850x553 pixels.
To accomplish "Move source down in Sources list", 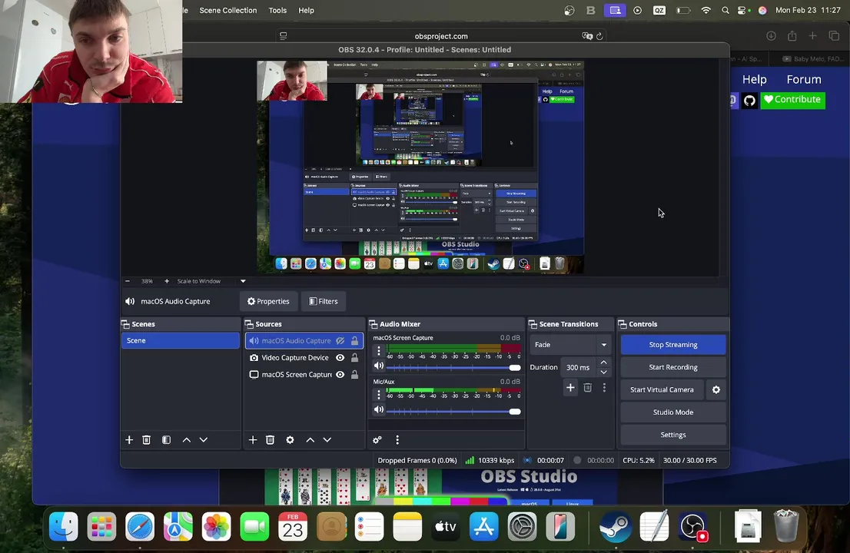I will (327, 440).
